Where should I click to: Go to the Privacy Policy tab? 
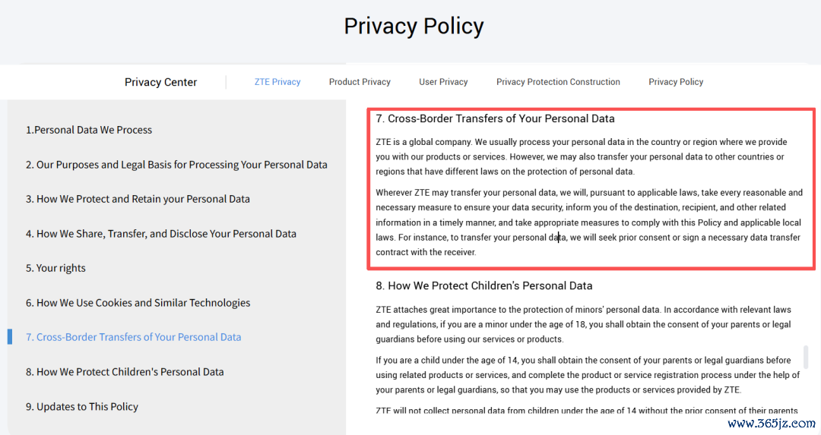676,81
